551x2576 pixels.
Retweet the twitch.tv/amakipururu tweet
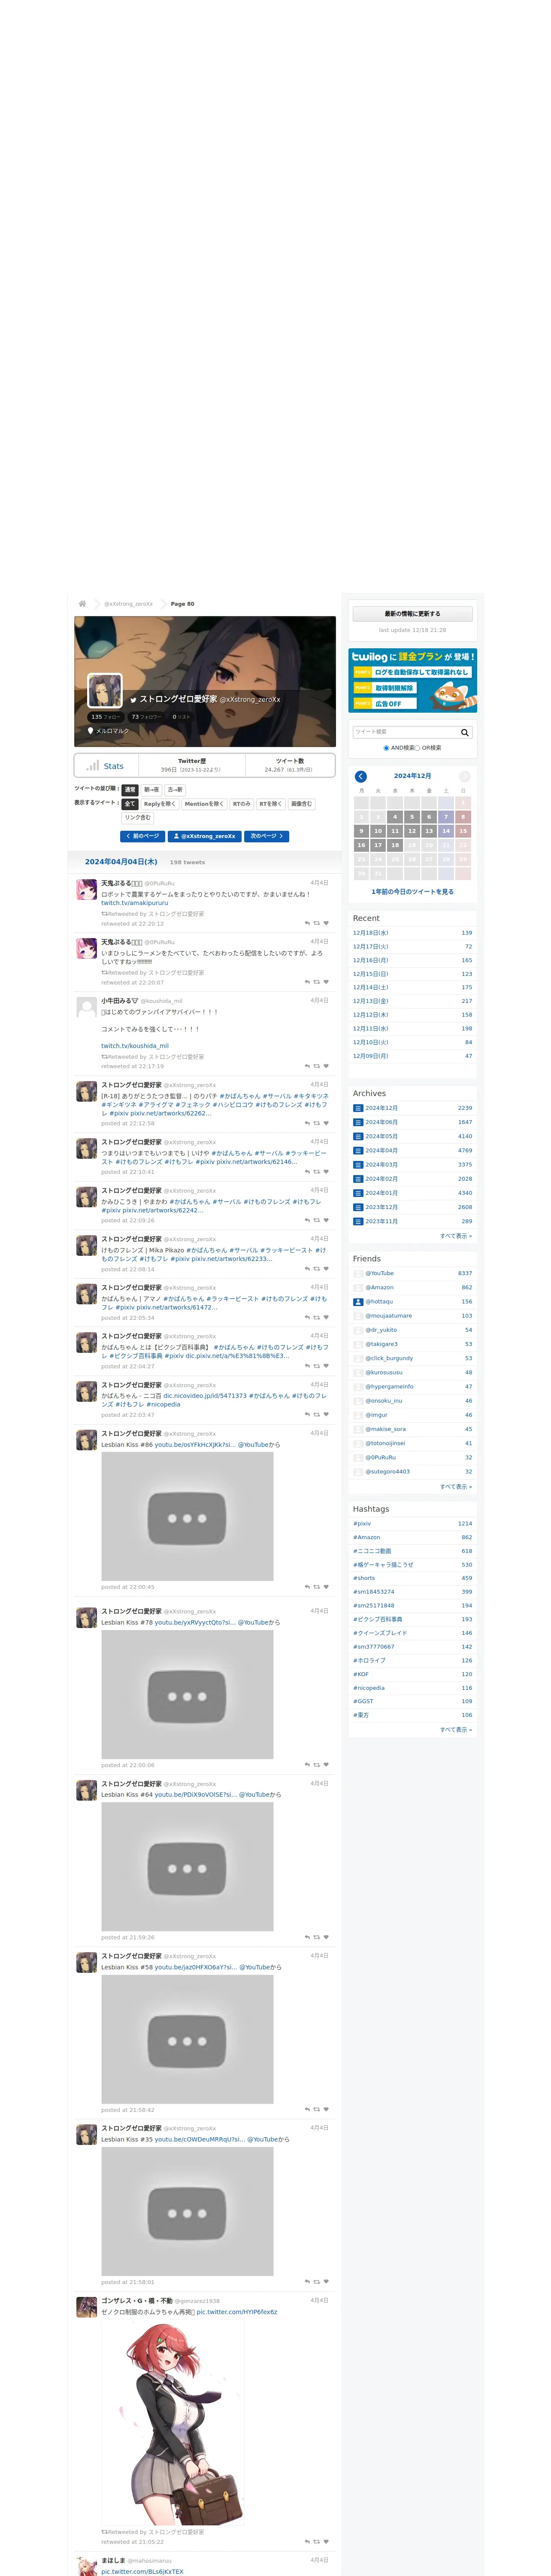tap(317, 923)
